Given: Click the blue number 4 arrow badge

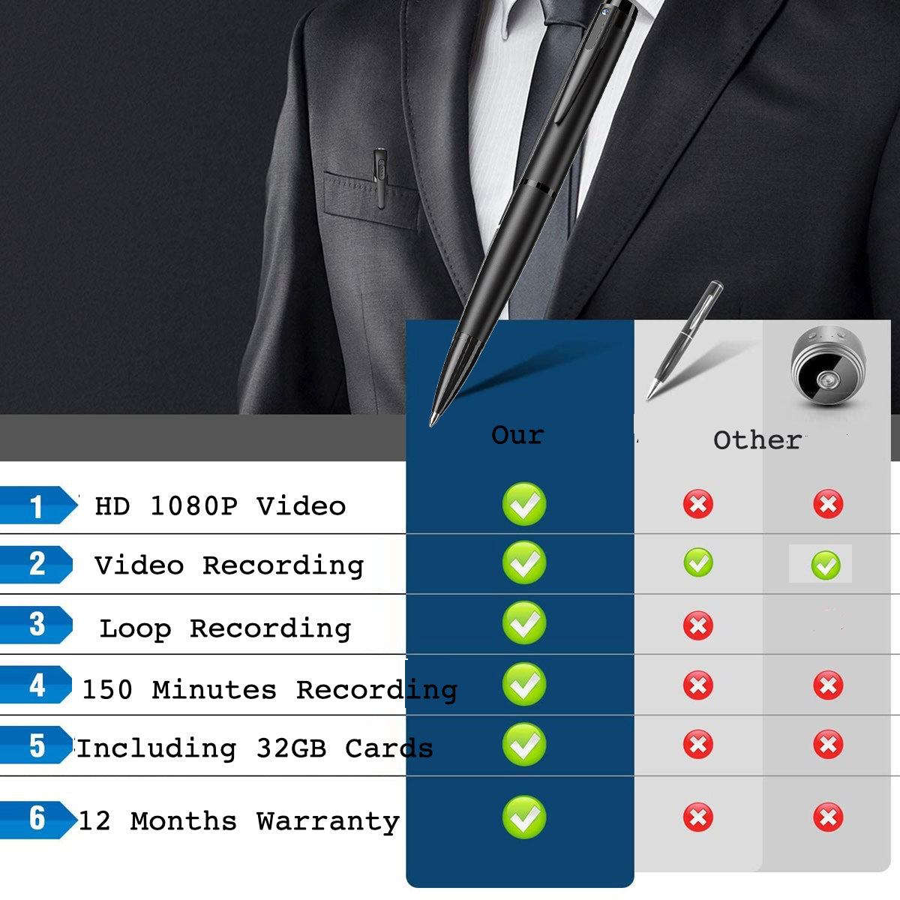Looking at the screenshot, I should [x=37, y=685].
